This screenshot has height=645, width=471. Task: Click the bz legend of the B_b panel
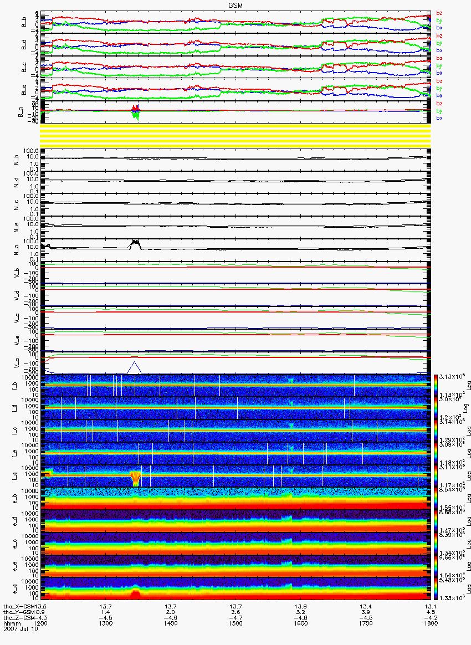click(439, 13)
